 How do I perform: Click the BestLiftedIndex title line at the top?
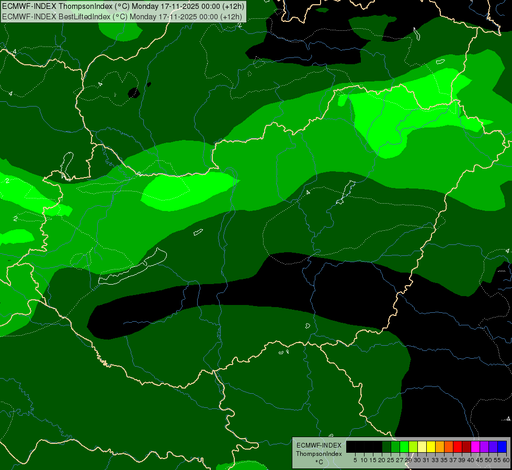point(122,17)
